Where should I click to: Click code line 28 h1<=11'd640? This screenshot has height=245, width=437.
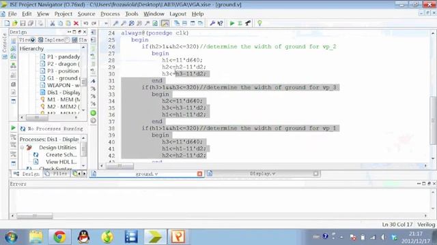coord(182,61)
